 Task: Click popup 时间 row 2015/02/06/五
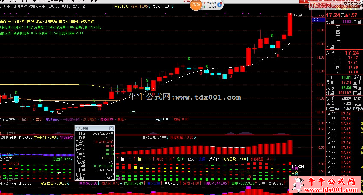95,134
